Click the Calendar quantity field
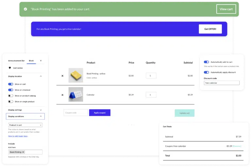The width and height of the screenshot is (251, 167). [151, 95]
